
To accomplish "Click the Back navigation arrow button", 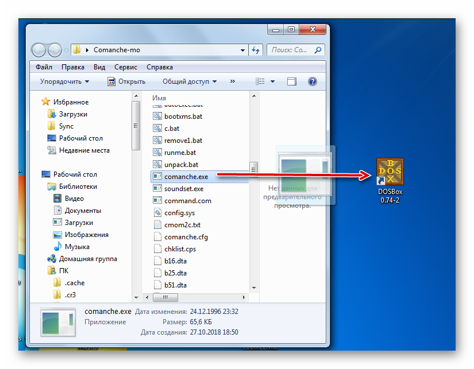I will (39, 50).
